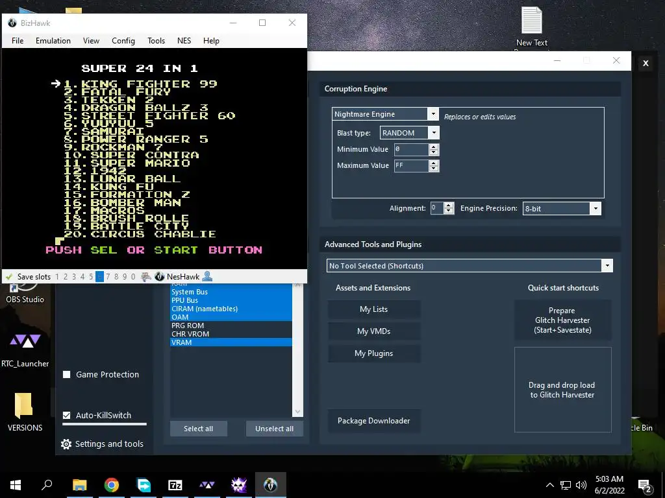Increase the Alignment stepper value
This screenshot has width=665, height=498.
point(449,206)
